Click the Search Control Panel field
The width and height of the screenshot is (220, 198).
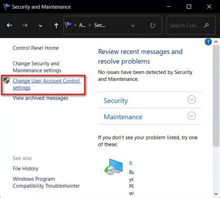click(191, 25)
